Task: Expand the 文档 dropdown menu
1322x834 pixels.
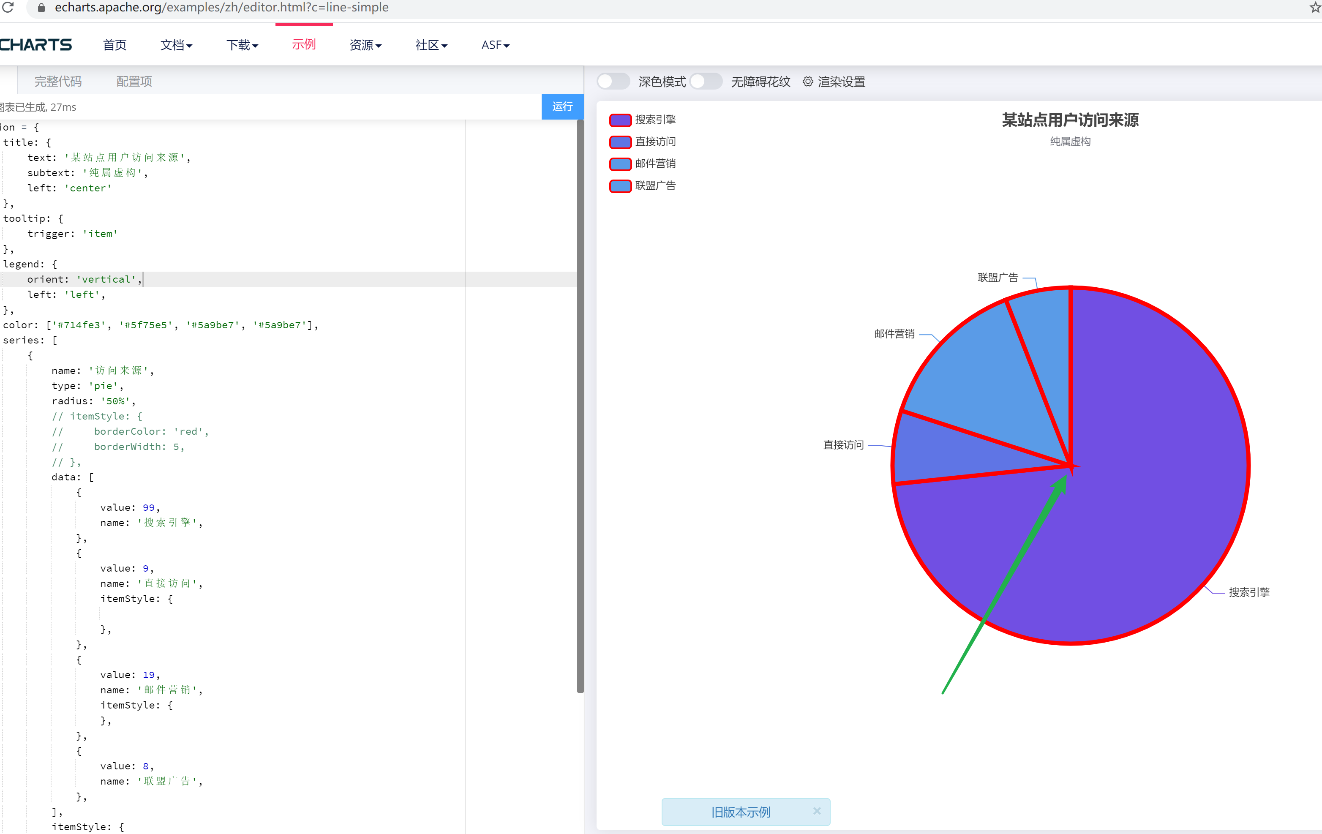Action: [176, 45]
